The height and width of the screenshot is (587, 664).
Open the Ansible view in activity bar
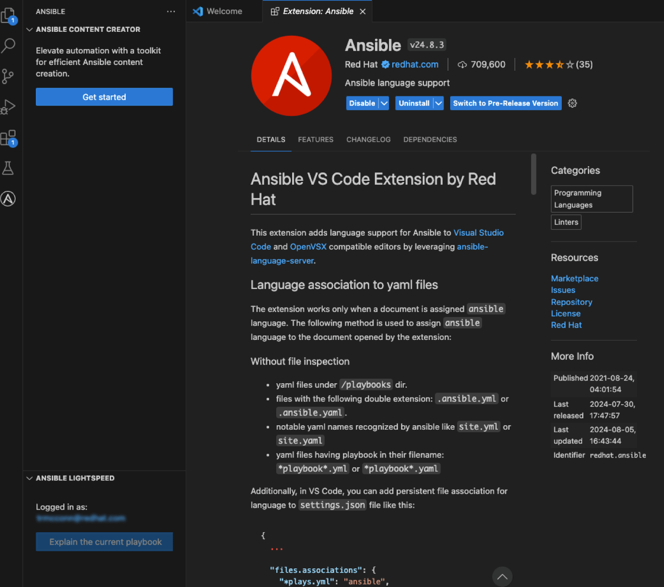(8, 199)
